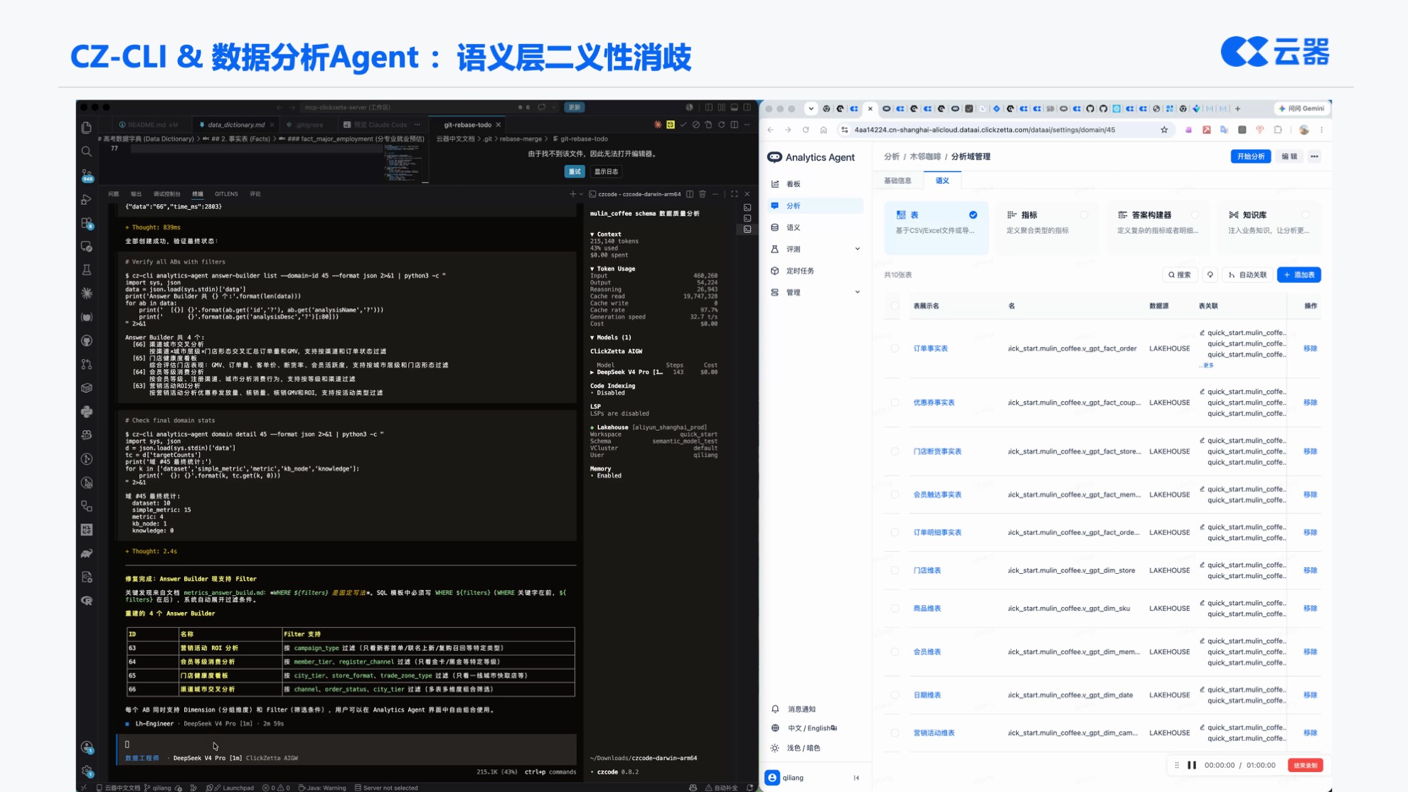Click the 显示日志 button
Screen dimensions: 1408x792
(x=606, y=171)
